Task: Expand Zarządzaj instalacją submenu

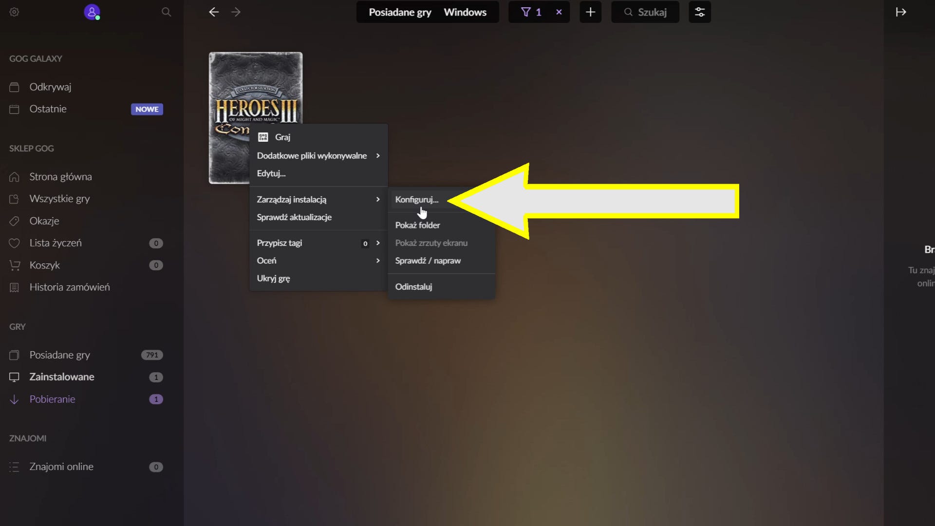Action: [318, 200]
